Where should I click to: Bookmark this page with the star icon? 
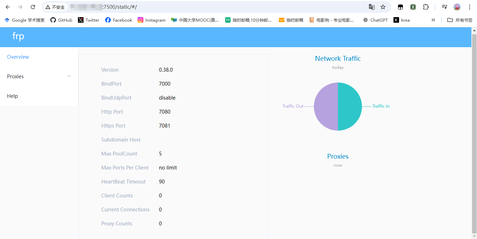(x=383, y=7)
